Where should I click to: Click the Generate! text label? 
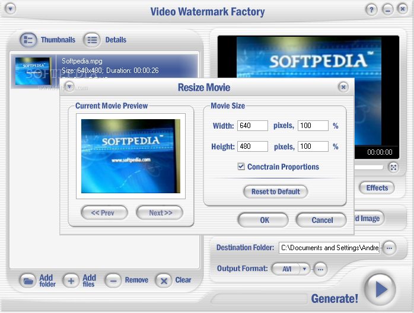(x=335, y=299)
